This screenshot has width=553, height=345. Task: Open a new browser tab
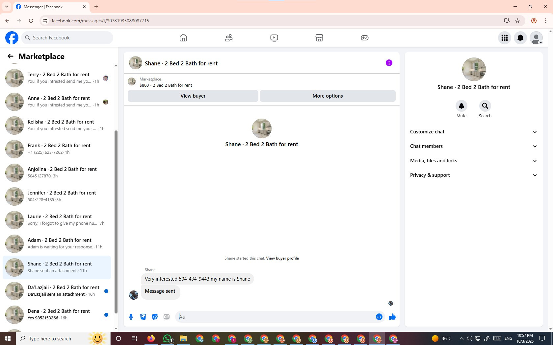point(96,7)
